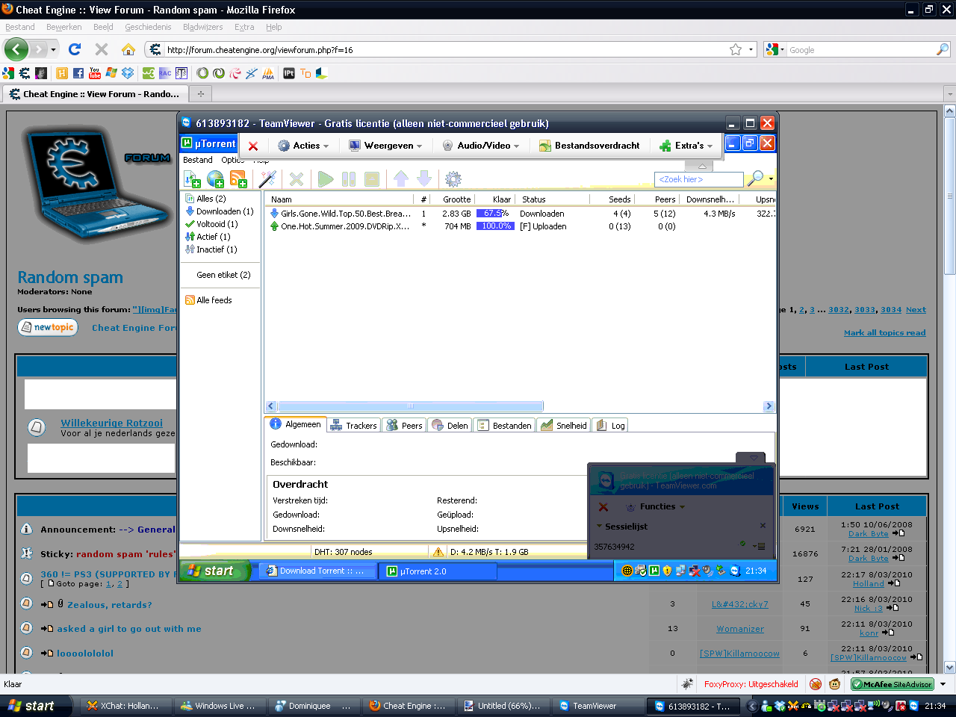Switch to the Delen tab

coord(450,426)
